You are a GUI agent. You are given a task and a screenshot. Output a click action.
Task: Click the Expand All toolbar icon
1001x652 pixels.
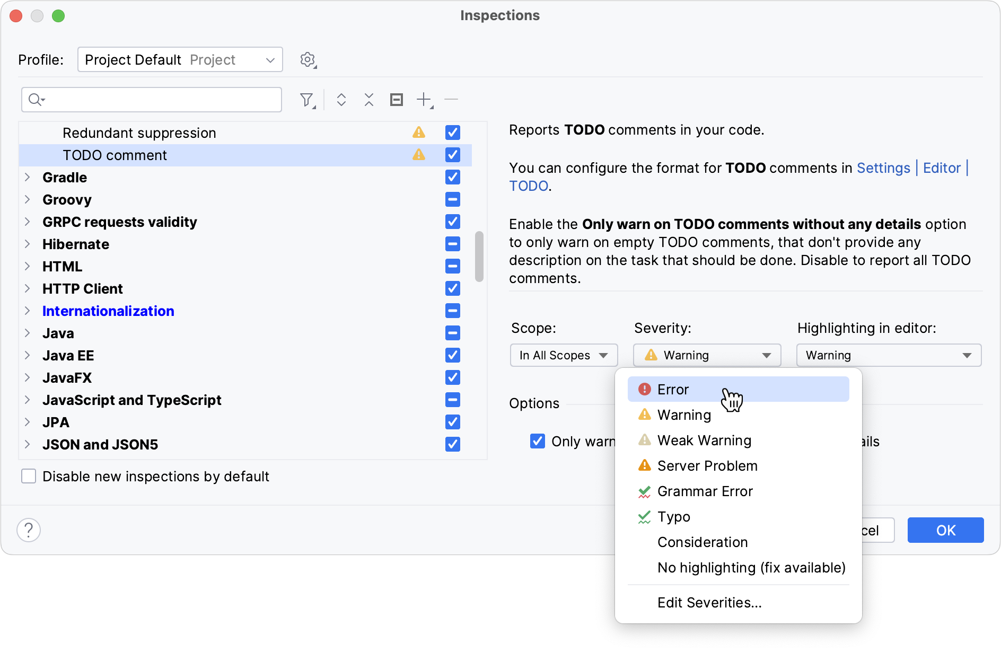click(x=341, y=100)
